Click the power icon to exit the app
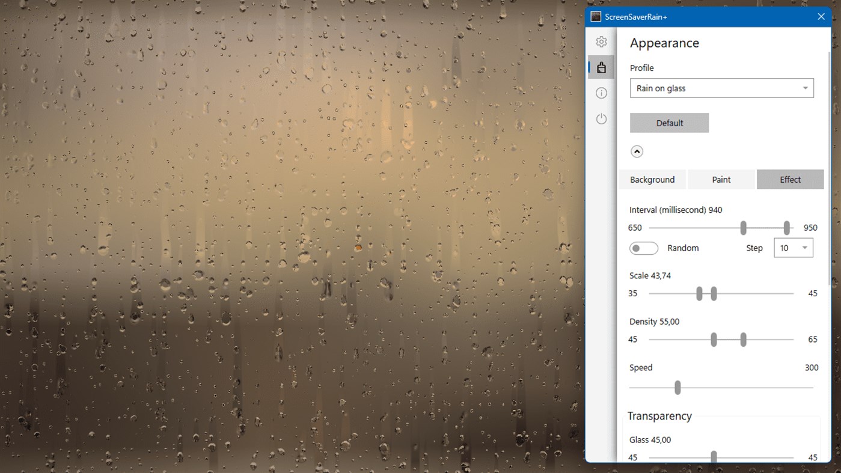This screenshot has height=473, width=841. tap(601, 118)
